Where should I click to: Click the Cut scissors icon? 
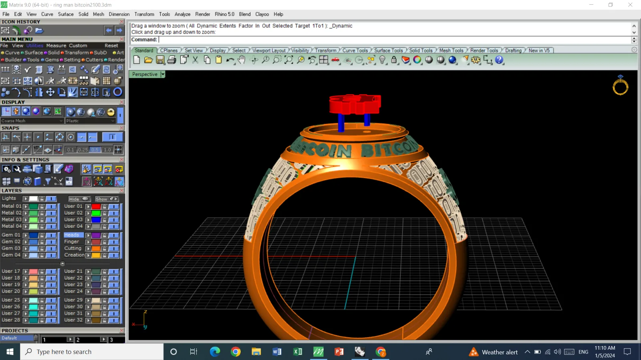(x=196, y=60)
